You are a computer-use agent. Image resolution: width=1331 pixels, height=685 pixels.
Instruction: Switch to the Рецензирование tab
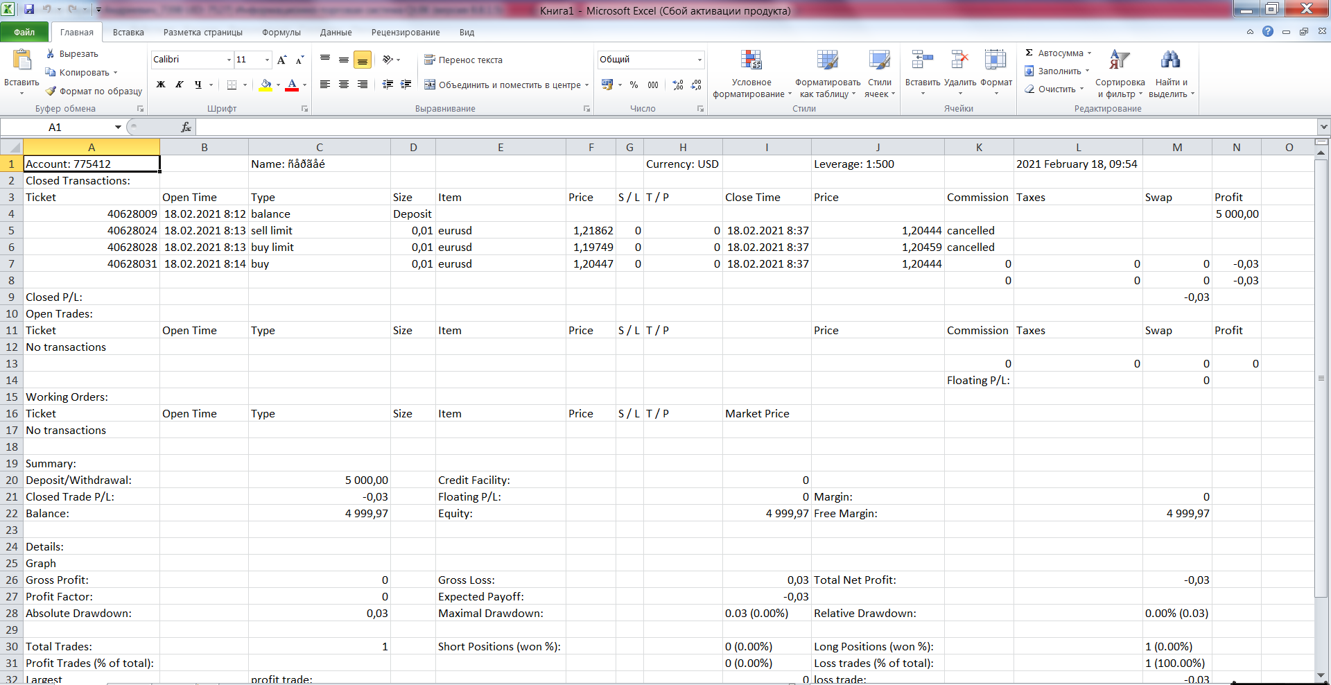pos(406,32)
